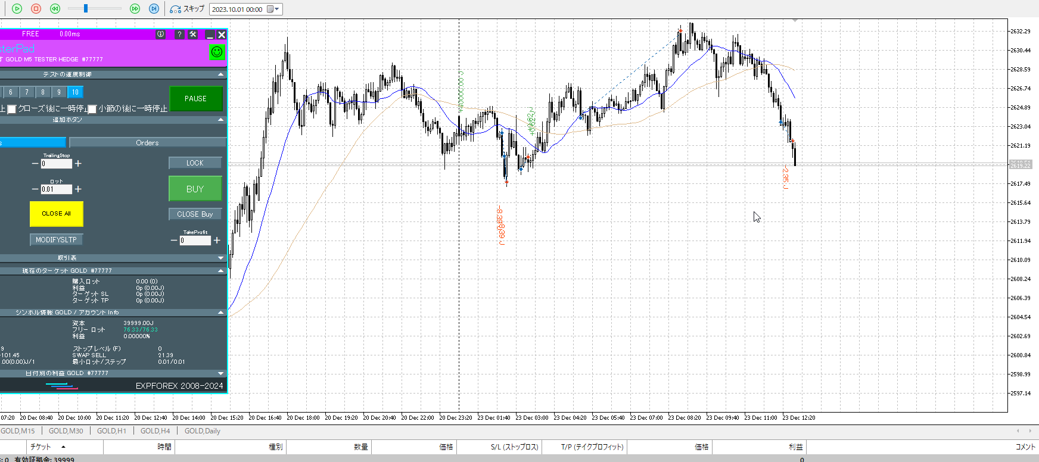The width and height of the screenshot is (1039, 462).
Task: Switch to the GOLD,H1 chart tab
Action: [111, 431]
